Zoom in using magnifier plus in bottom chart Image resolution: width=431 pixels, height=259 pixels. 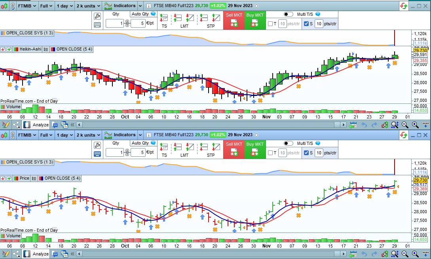(415, 254)
